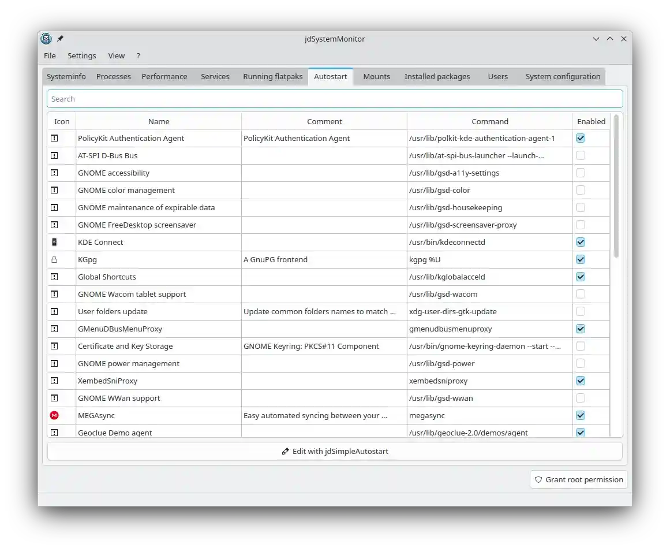Uncheck the XembedSniProxy Enabled checkbox

tap(581, 381)
